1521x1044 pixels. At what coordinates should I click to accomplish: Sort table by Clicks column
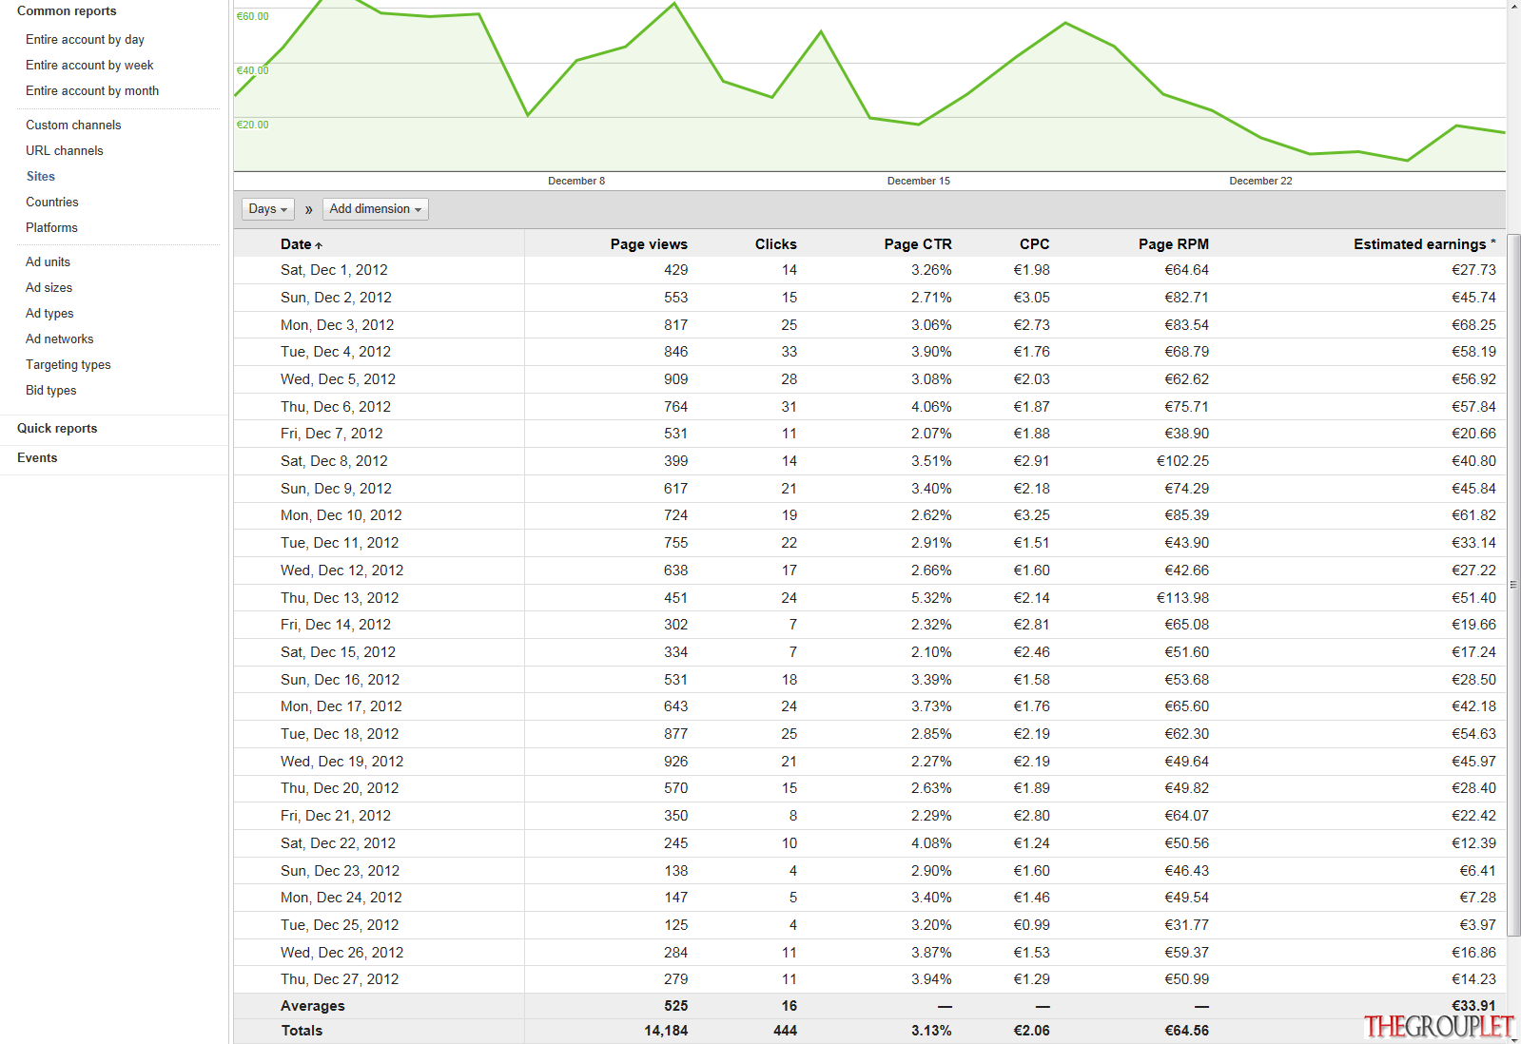tap(775, 244)
